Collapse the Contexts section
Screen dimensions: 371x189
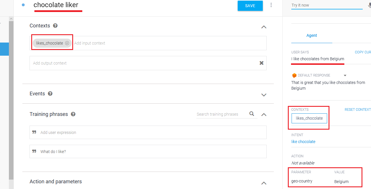264,27
